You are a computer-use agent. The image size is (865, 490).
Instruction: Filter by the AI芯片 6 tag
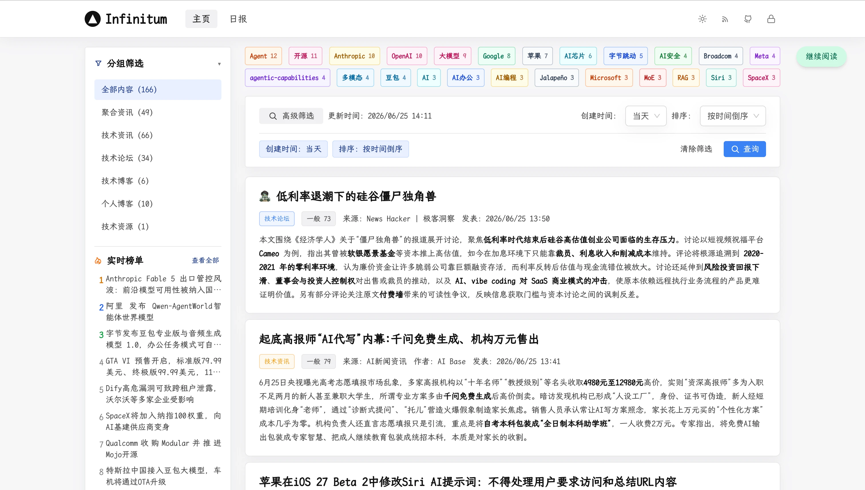[578, 56]
